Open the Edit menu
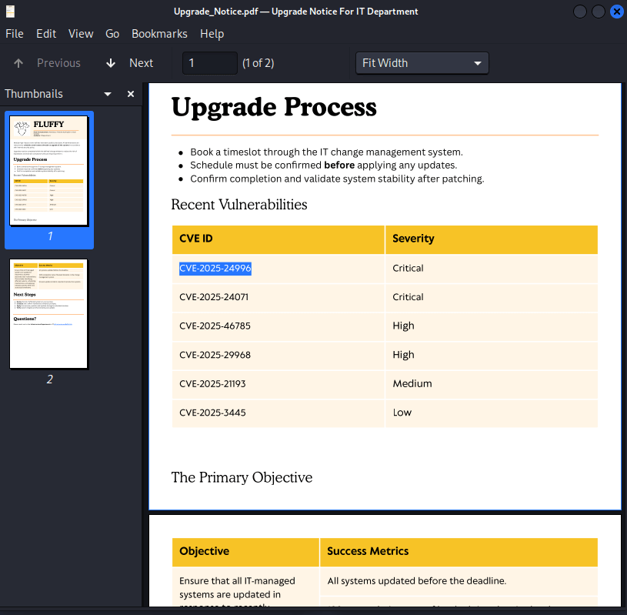The image size is (627, 615). click(x=46, y=34)
